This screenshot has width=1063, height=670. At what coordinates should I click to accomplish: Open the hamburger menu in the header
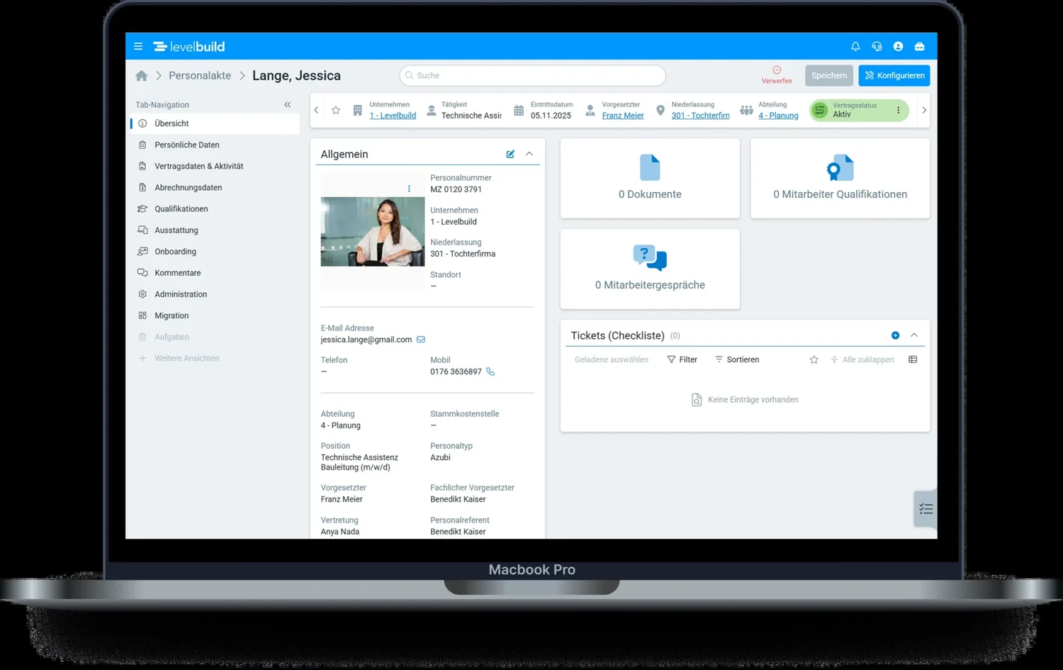pos(138,47)
